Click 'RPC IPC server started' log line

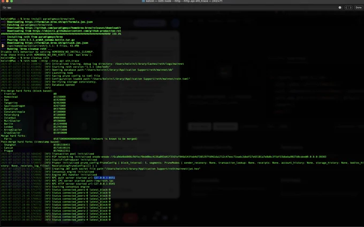(57, 181)
